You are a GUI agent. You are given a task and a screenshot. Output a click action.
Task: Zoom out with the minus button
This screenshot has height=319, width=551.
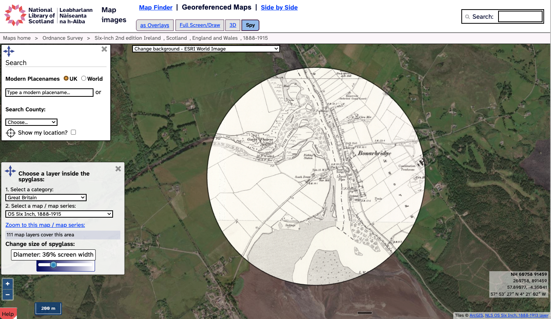[8, 295]
